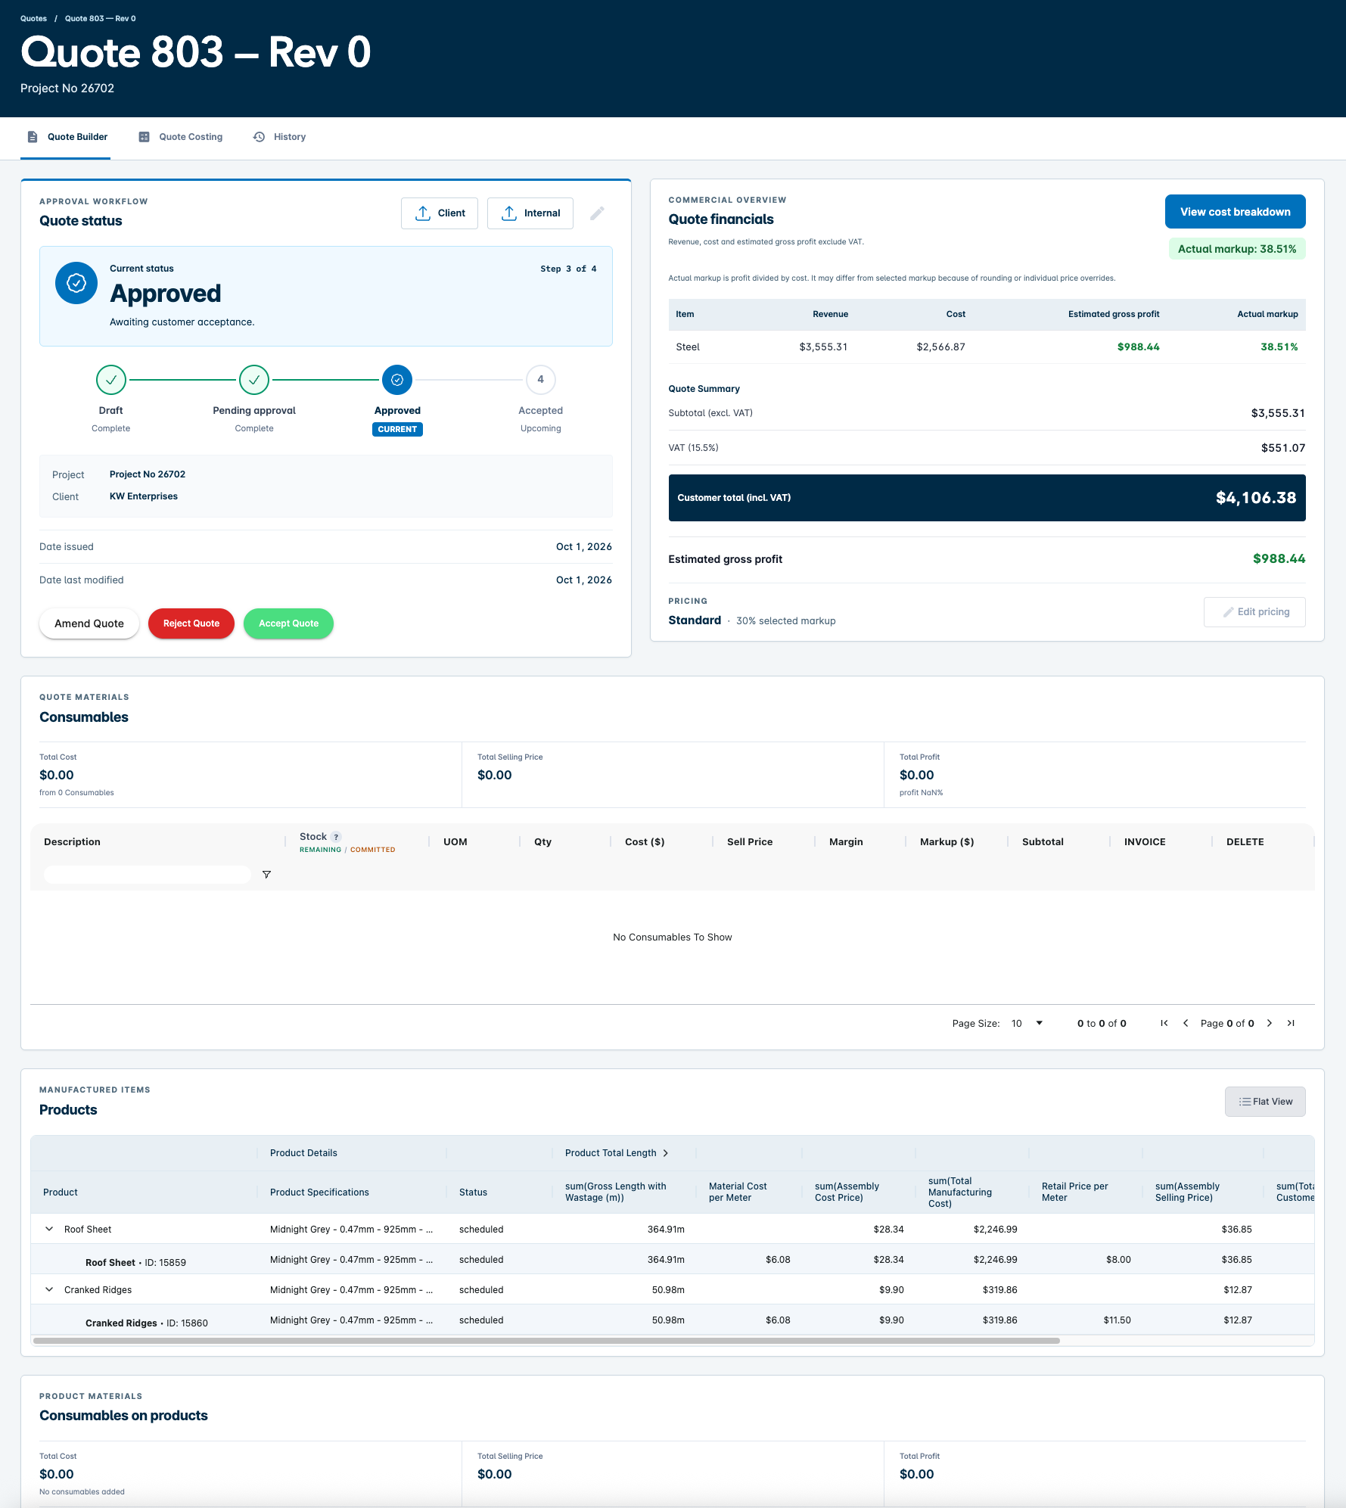1346x1508 pixels.
Task: Click the $2,246.99 manufacturing cost in Roof Sheet group row
Action: click(995, 1230)
